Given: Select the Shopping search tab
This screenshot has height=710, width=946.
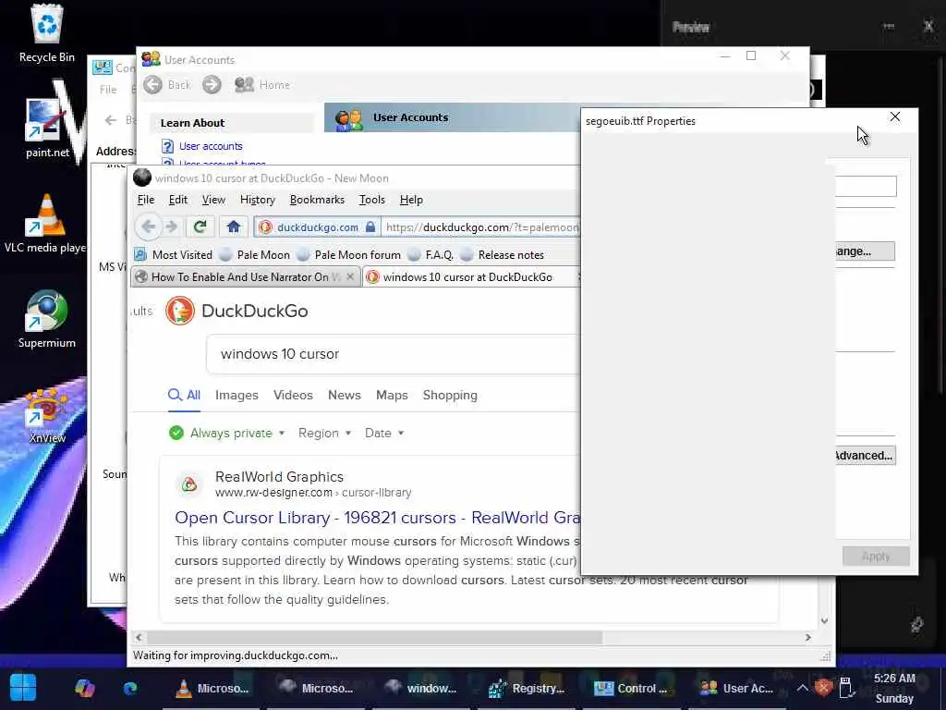Looking at the screenshot, I should point(450,395).
